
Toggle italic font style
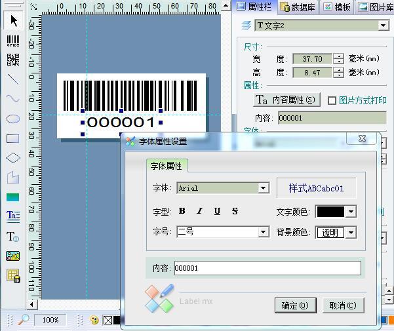[x=200, y=211]
